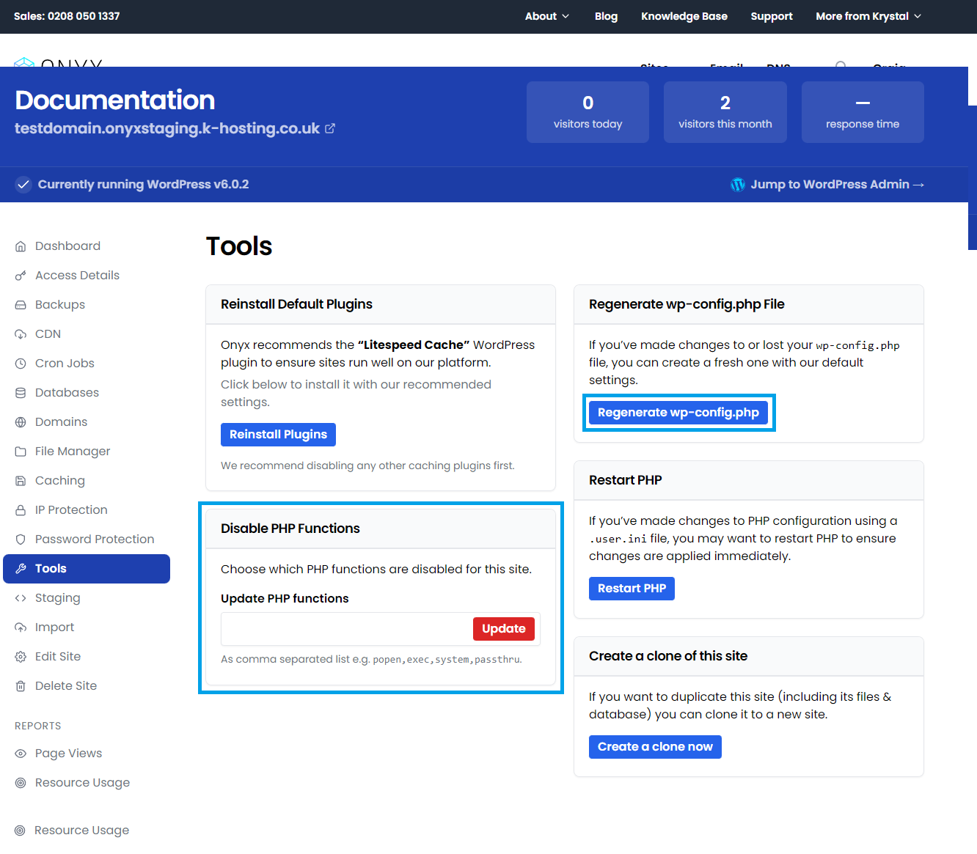Click the Domains globe icon
Image resolution: width=977 pixels, height=854 pixels.
pyautogui.click(x=21, y=422)
